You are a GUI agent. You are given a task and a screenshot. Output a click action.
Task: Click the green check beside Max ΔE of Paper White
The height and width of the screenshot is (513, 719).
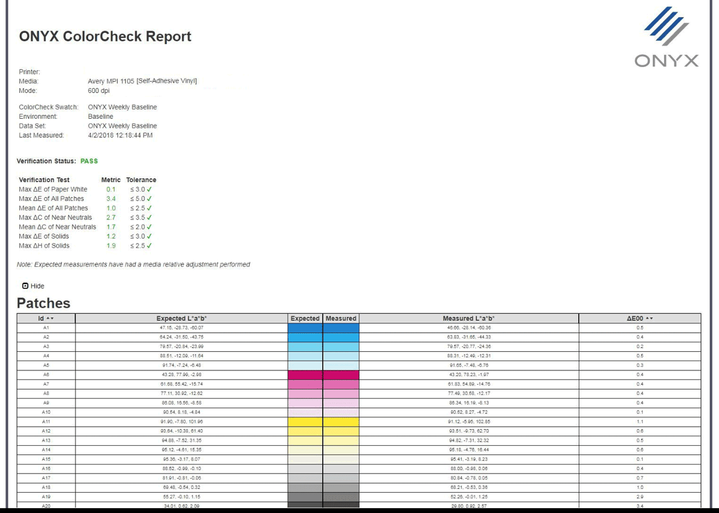pyautogui.click(x=149, y=189)
